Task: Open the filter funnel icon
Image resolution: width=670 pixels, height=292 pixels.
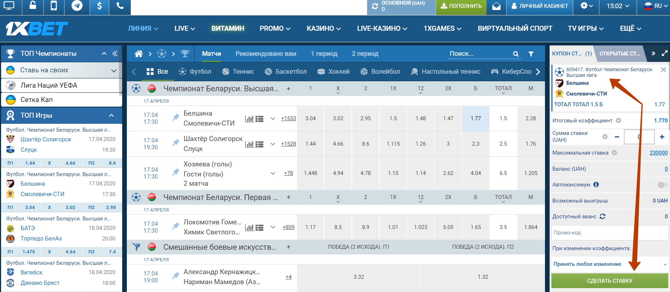Action: (531, 54)
